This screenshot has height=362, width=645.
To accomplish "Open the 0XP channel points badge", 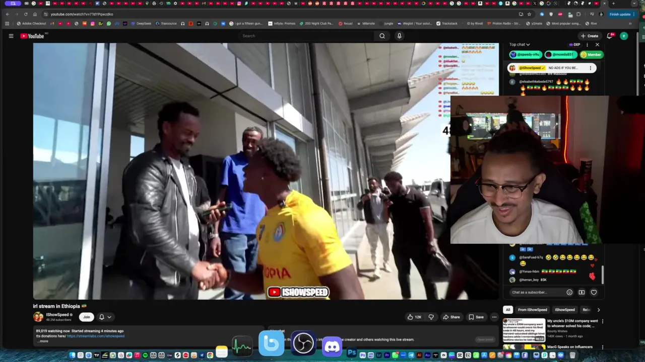I will tap(574, 45).
